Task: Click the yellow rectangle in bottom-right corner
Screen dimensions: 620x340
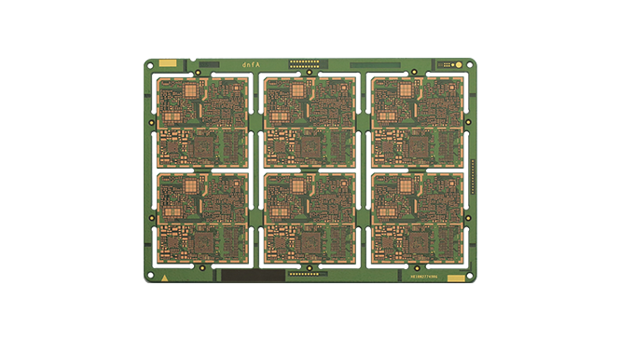Action: [x=456, y=279]
